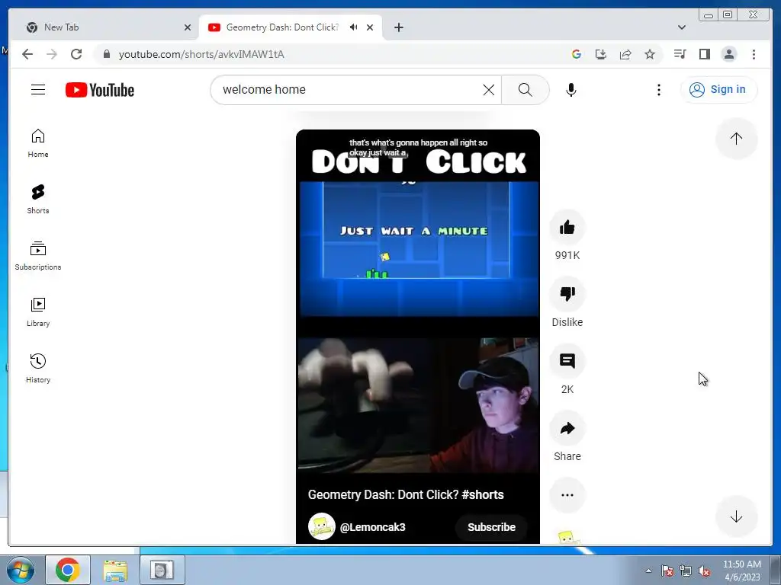
Task: Click the Lemoncak3 channel avatar
Action: 322,526
